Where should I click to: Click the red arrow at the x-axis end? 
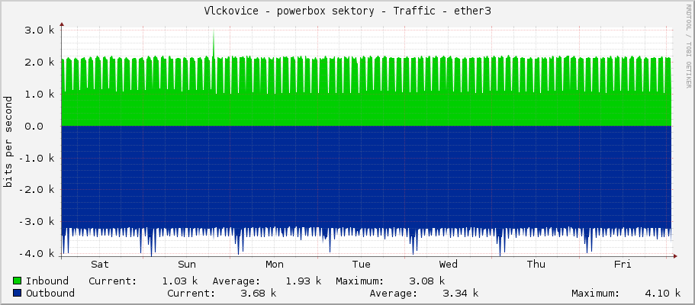coord(675,255)
